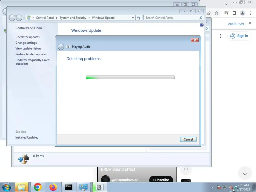The height and width of the screenshot is (192, 256).
Task: Open the video's three-dot more actions
Action: click(186, 169)
